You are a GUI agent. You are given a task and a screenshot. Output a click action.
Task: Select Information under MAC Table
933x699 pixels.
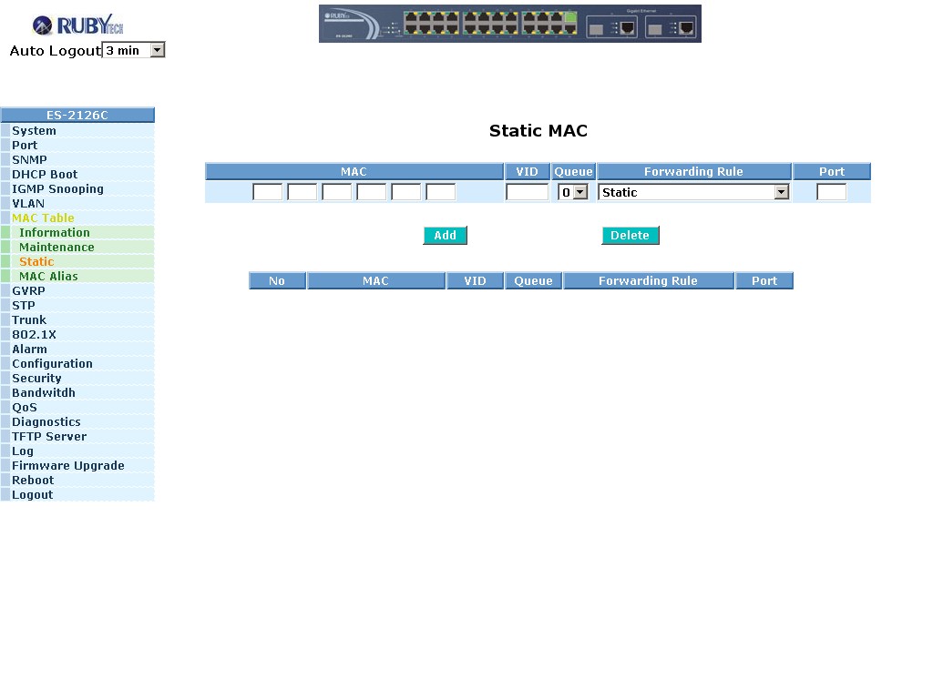tap(78, 233)
